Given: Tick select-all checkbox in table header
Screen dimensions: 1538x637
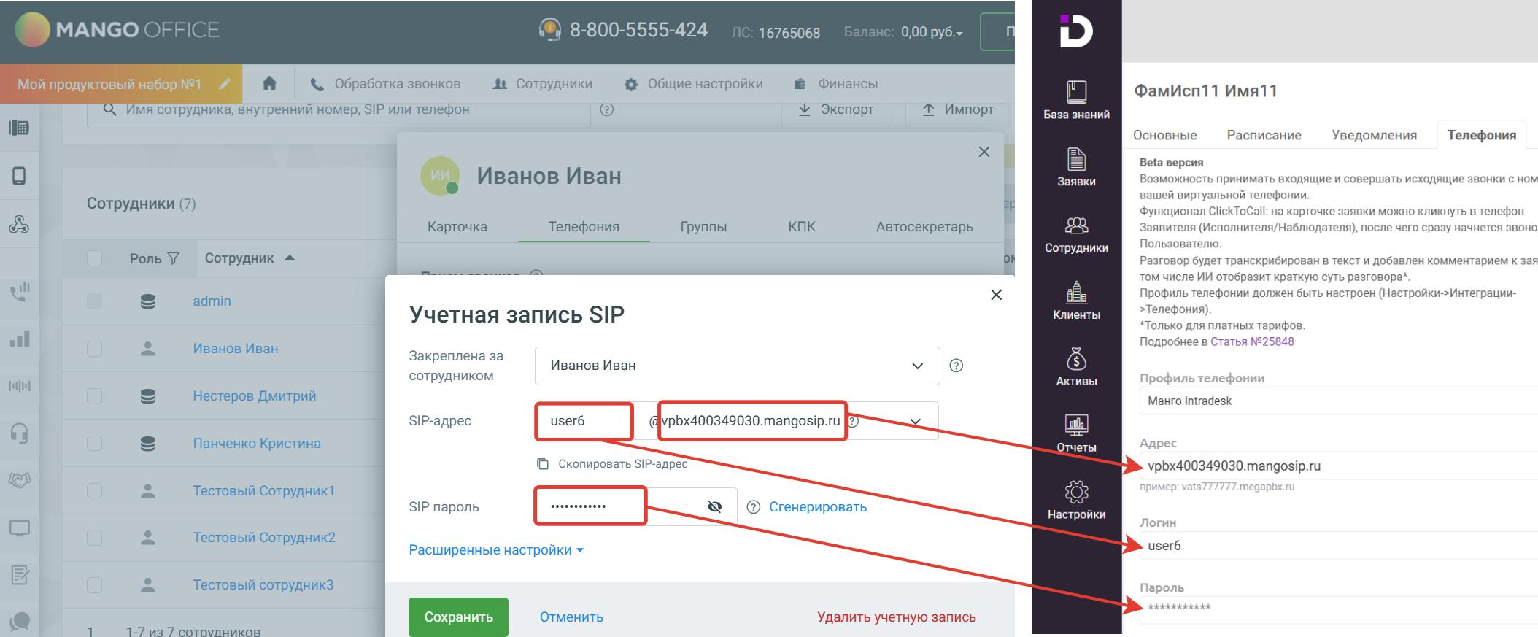Looking at the screenshot, I should click(94, 258).
